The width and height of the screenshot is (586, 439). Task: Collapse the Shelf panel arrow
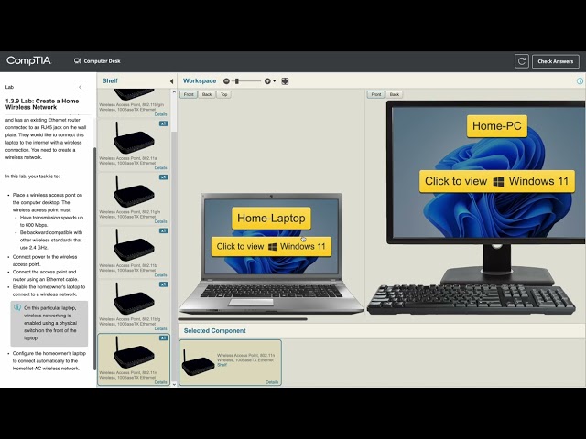click(x=171, y=81)
